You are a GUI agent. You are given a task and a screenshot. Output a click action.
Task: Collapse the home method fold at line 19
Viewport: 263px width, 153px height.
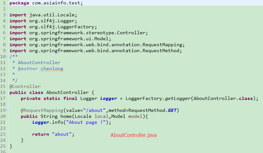click(x=7, y=111)
